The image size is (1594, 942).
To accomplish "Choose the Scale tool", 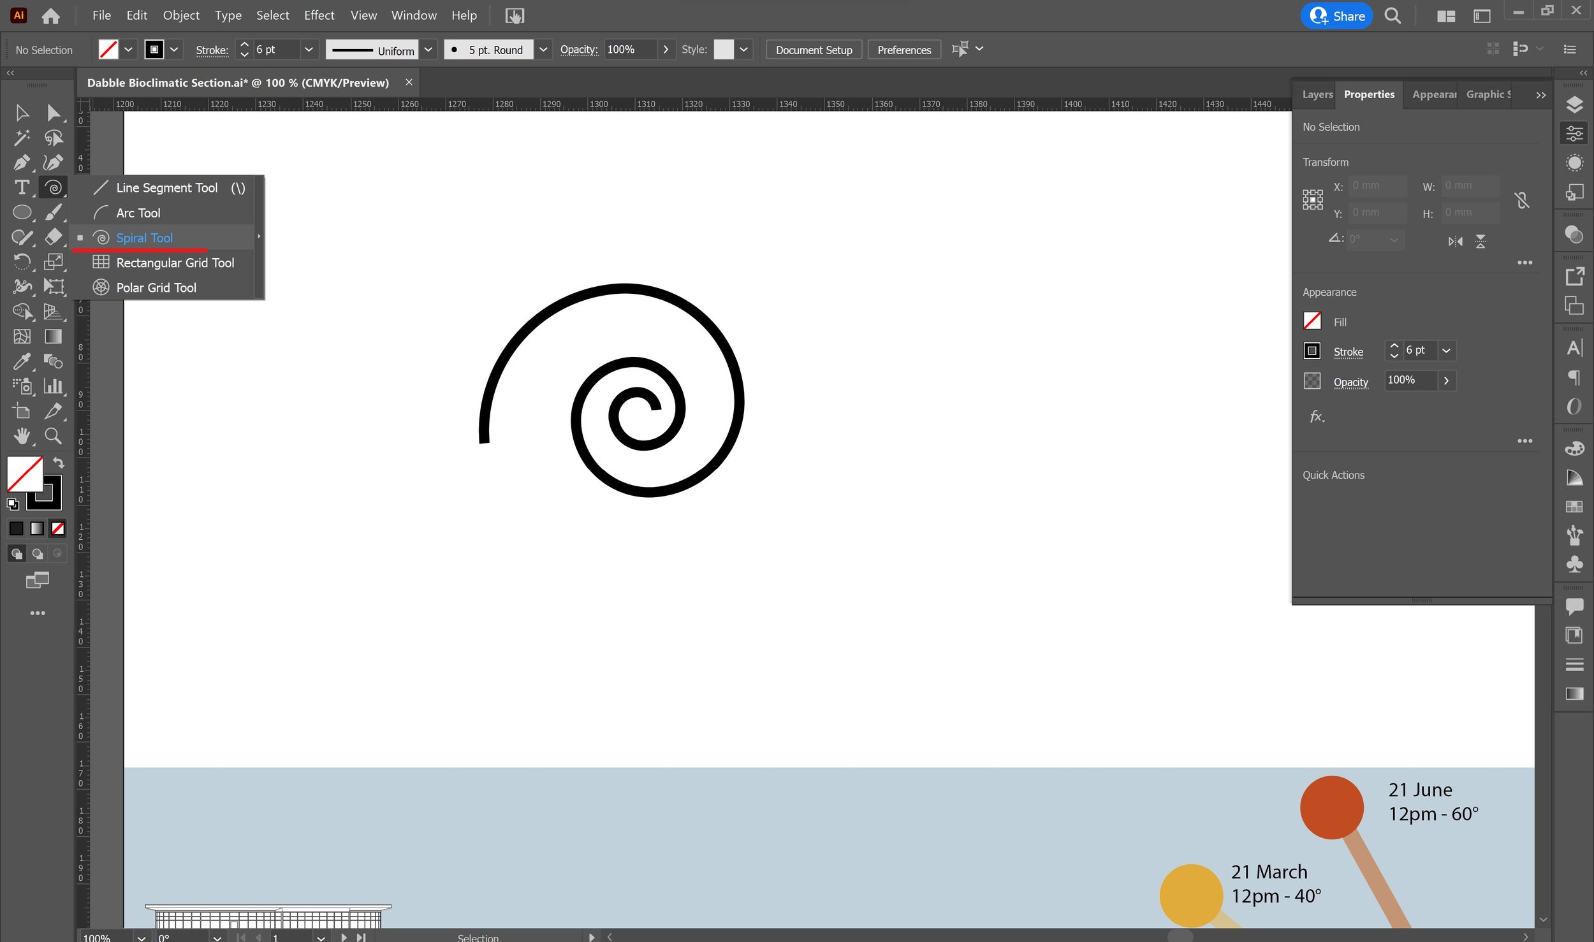I will click(54, 262).
